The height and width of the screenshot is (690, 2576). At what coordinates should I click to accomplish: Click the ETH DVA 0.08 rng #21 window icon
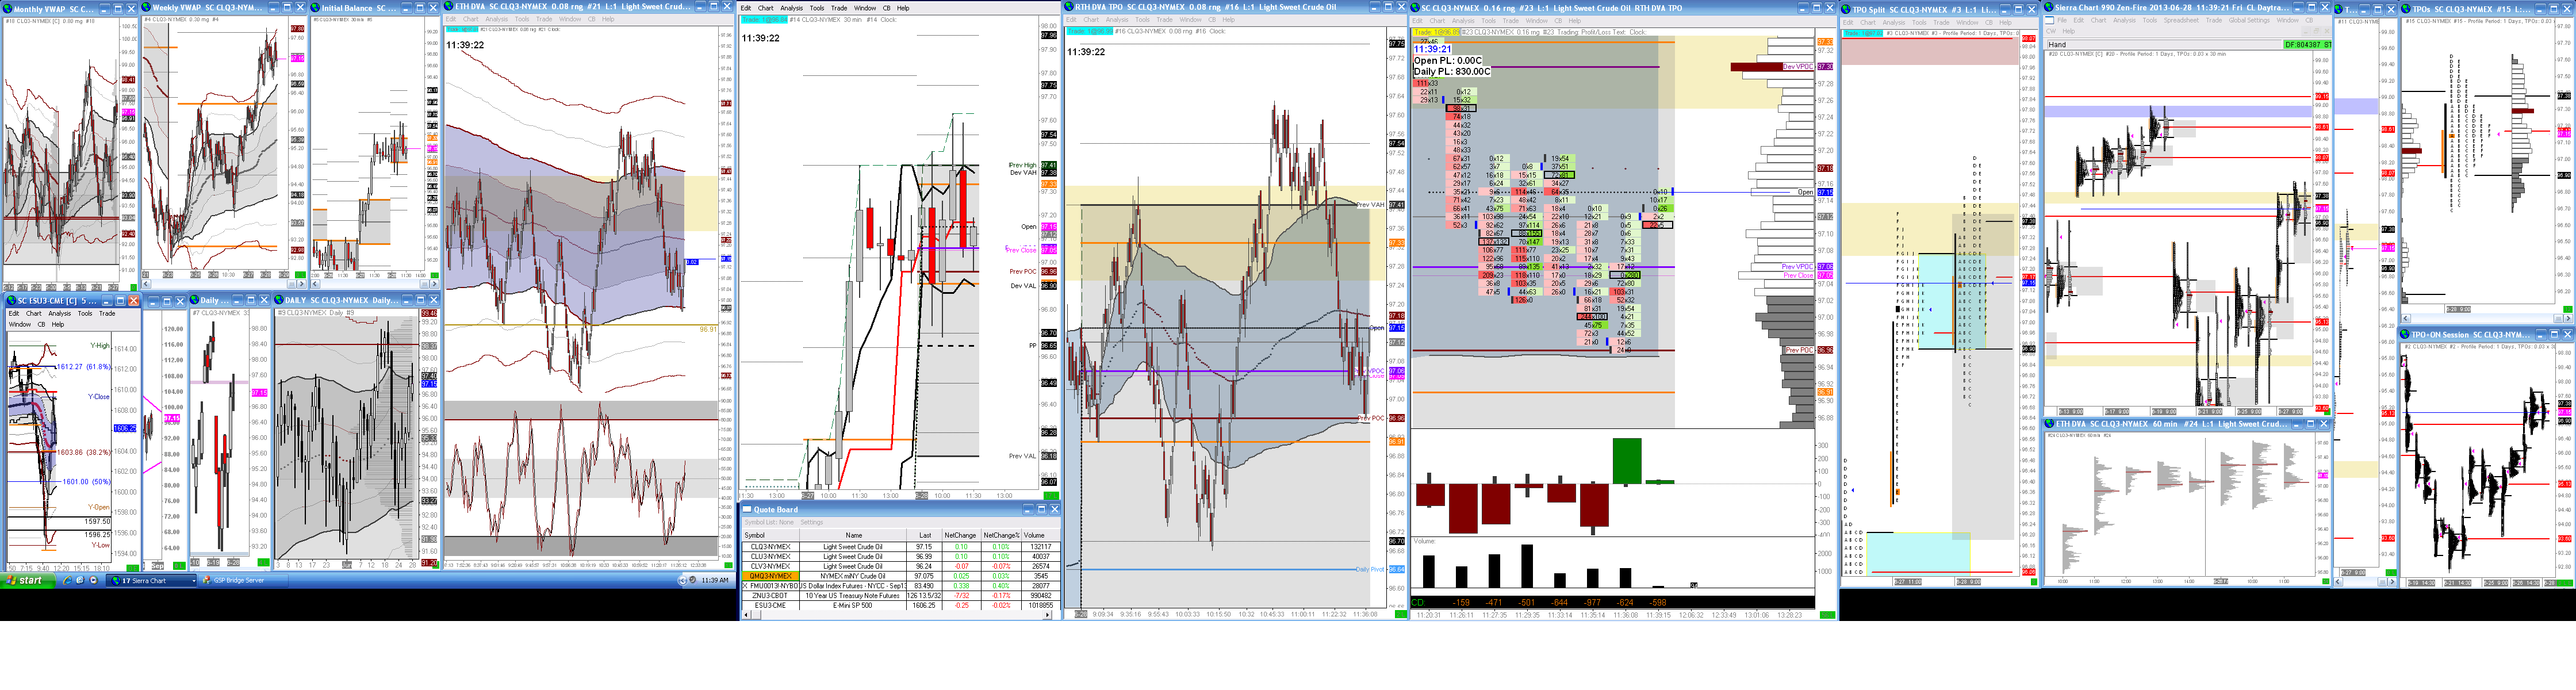coord(450,6)
